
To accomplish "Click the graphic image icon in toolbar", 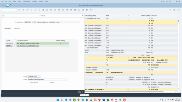I will 83,10.
